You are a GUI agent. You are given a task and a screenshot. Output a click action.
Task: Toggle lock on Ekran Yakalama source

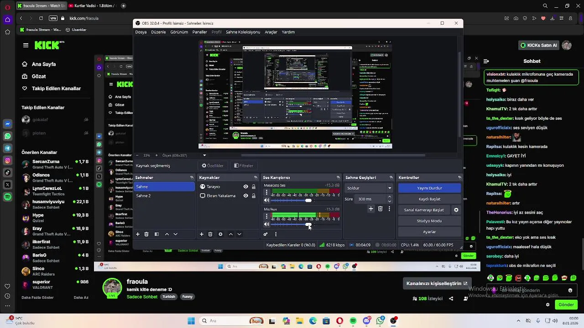coord(254,195)
